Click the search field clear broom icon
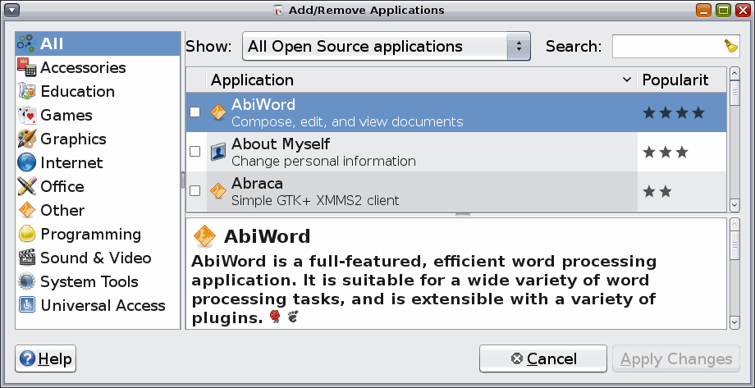755x388 pixels. click(x=730, y=46)
